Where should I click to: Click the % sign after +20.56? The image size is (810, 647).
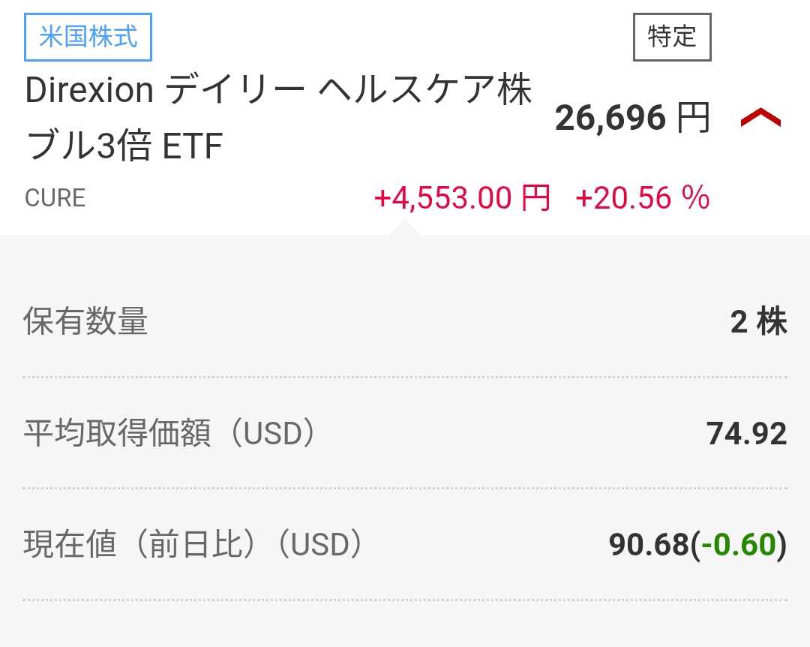tap(695, 198)
